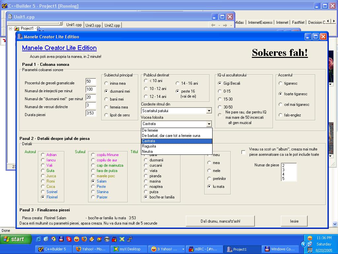Launch Firefox from quick launch bar
This screenshot has width=338, height=254.
84,239
